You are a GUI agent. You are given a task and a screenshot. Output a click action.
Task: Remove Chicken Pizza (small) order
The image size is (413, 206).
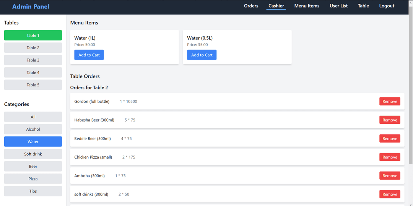click(390, 157)
